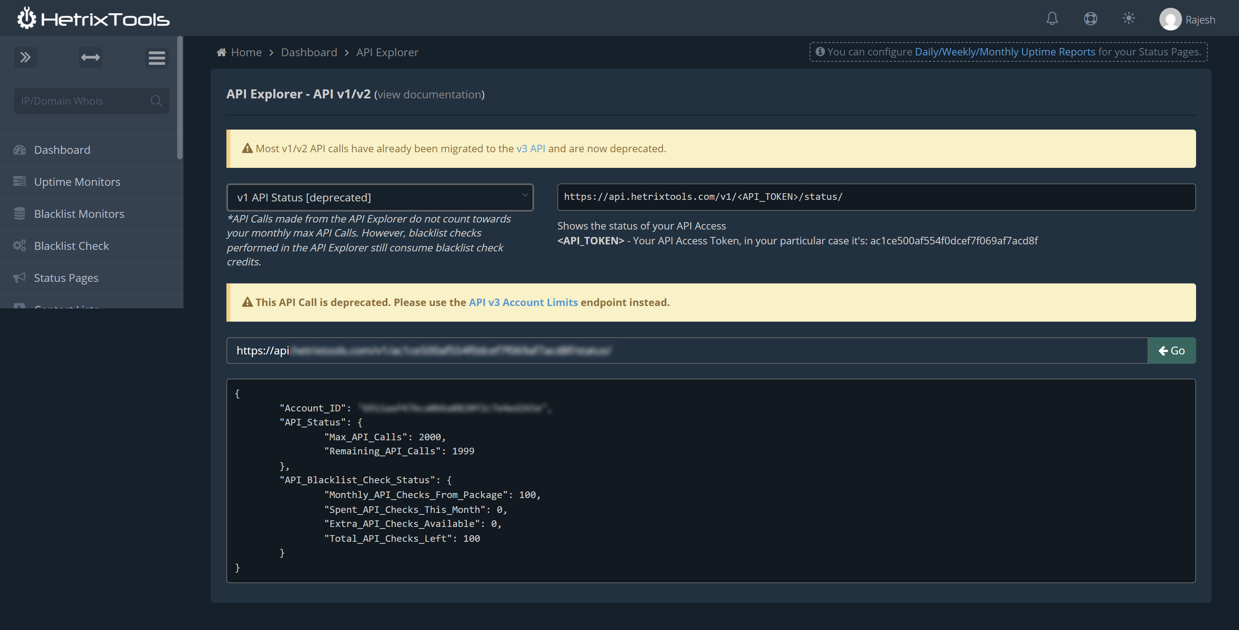Viewport: 1239px width, 630px height.
Task: Go to Dashboard breadcrumb
Action: [x=309, y=52]
